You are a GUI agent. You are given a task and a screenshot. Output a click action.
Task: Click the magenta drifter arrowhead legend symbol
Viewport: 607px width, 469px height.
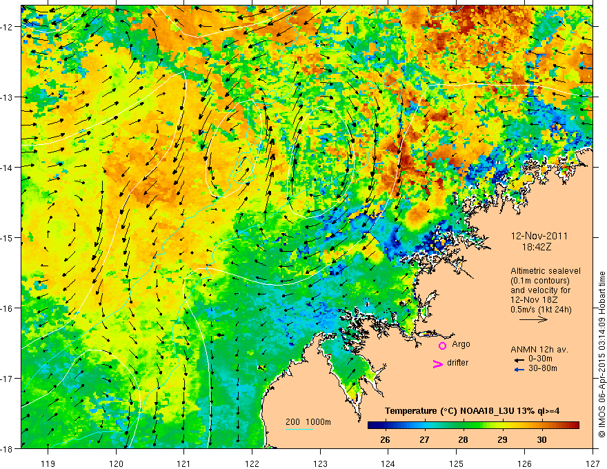(437, 363)
